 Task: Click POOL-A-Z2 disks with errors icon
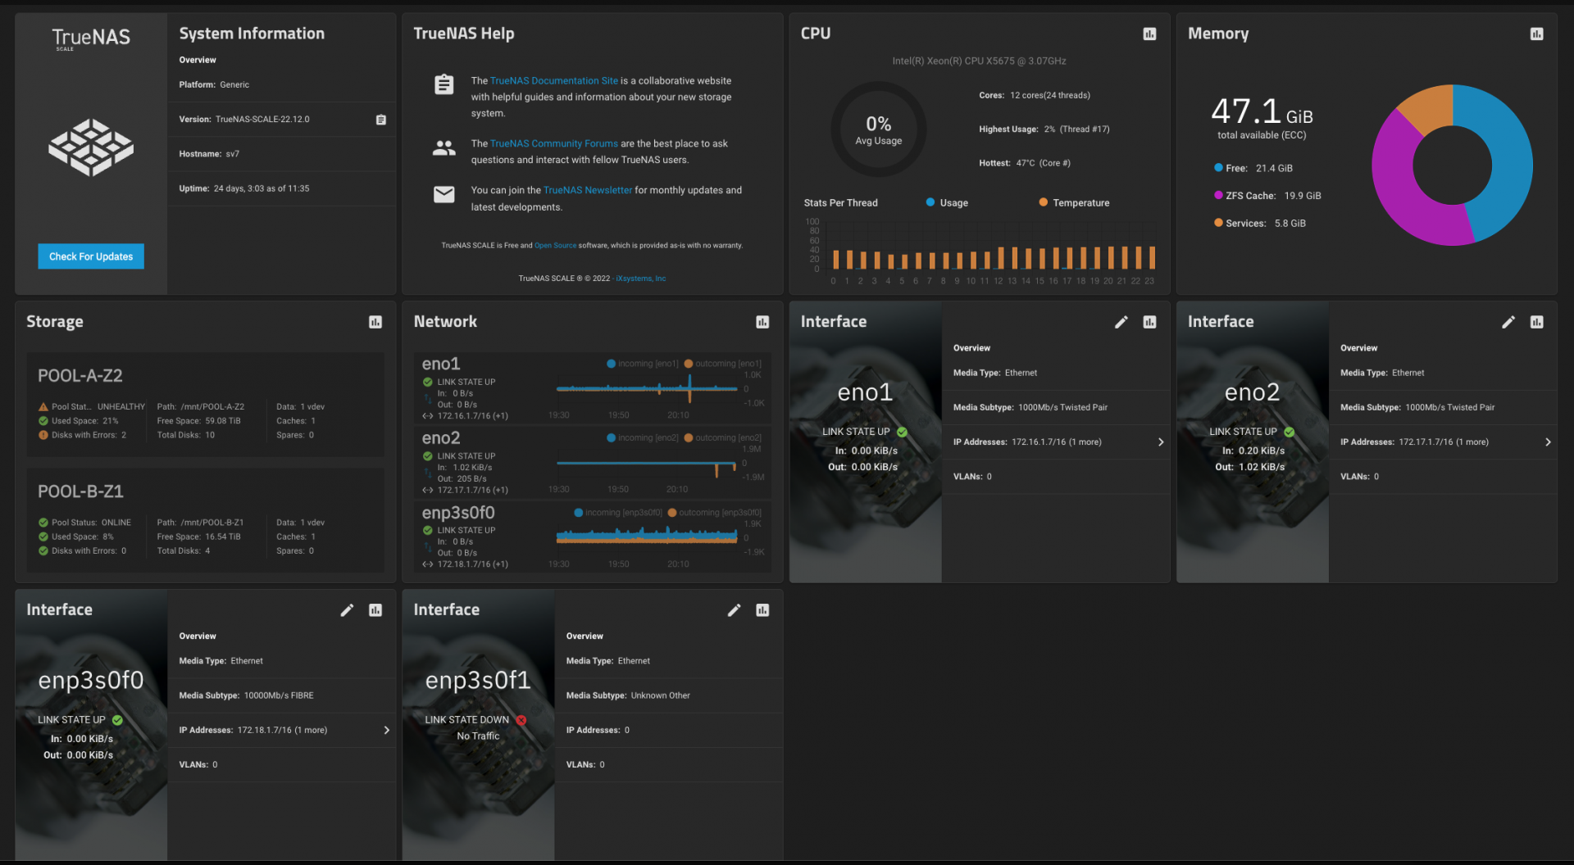point(43,435)
